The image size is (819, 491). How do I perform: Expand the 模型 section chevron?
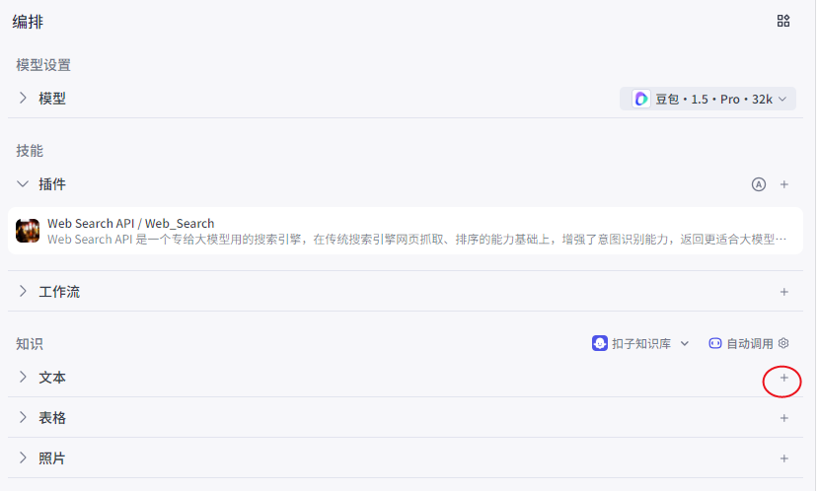pyautogui.click(x=23, y=99)
